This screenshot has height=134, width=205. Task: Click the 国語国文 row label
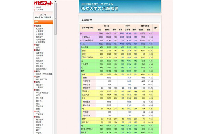[x=85, y=91]
